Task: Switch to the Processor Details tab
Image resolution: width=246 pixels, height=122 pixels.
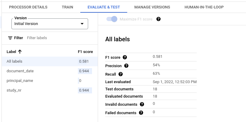Action: 28,7
